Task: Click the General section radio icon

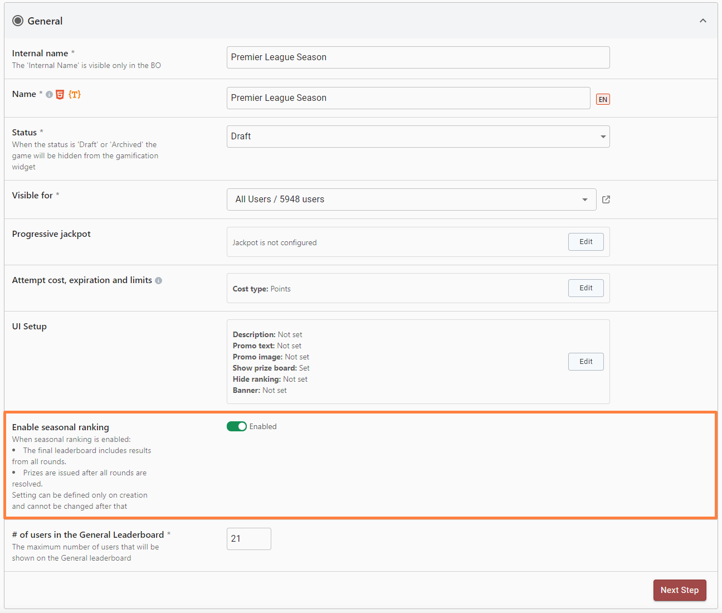Action: pyautogui.click(x=18, y=21)
